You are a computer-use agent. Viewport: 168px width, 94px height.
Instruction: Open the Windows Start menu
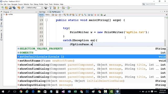3,92
